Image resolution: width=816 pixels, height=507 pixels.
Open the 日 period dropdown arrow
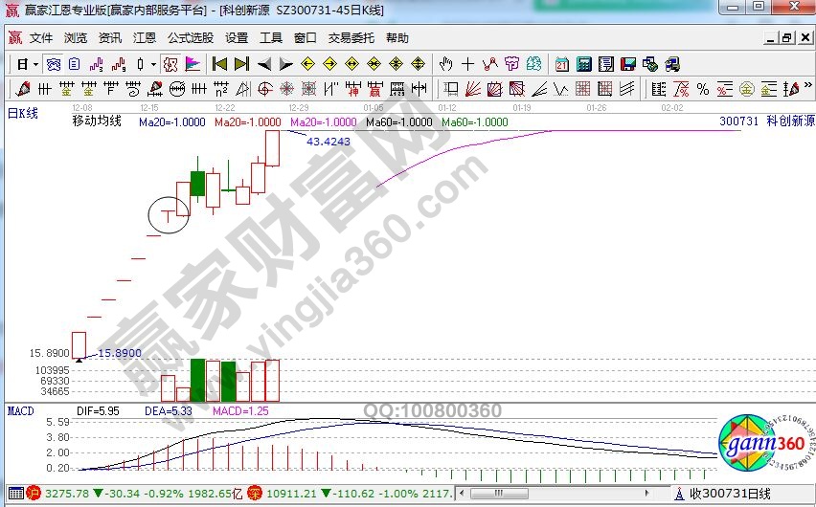click(x=35, y=64)
